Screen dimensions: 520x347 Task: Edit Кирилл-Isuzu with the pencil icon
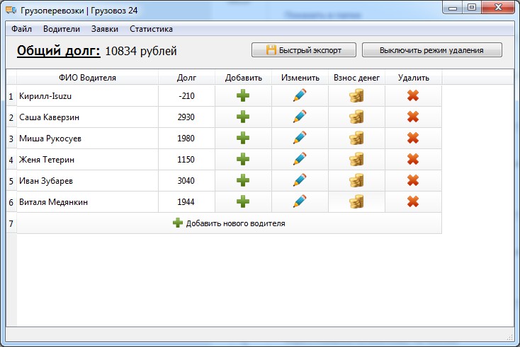click(300, 95)
